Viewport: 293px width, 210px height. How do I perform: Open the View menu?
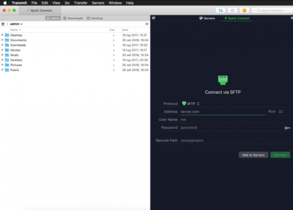coord(56,3)
